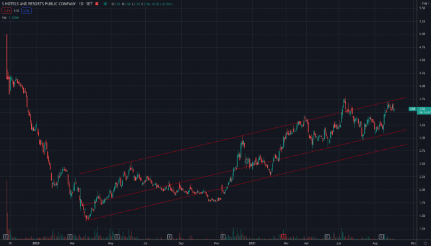Open chart settings gear at bottom-right corner
Viewport: 431px width, 246px height.
[425, 243]
